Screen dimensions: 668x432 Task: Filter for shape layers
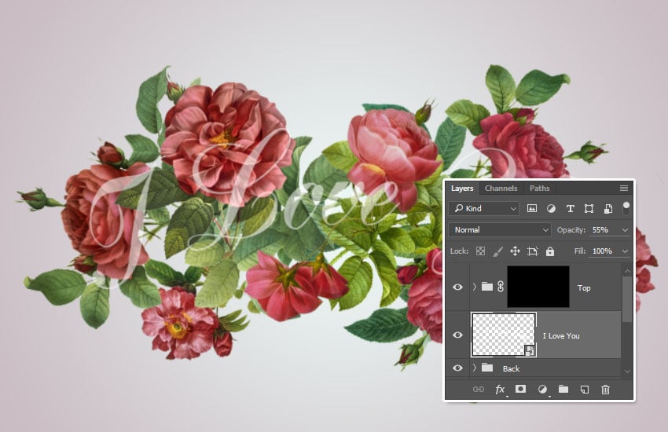[x=589, y=208]
